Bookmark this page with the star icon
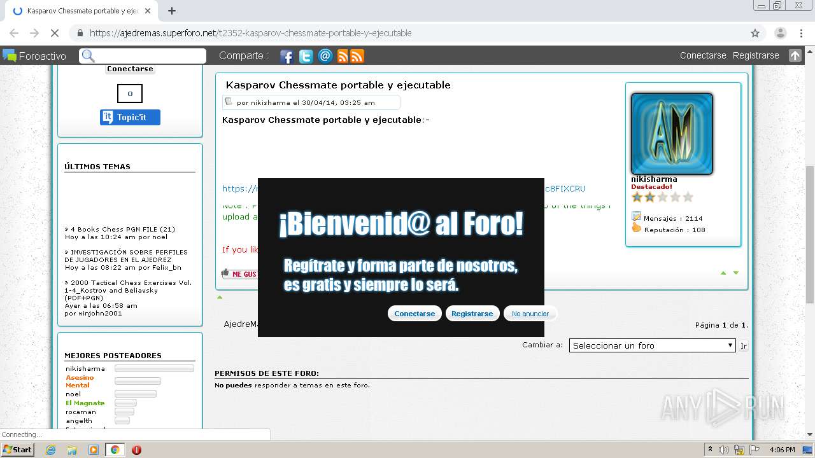The width and height of the screenshot is (815, 458). click(x=755, y=33)
